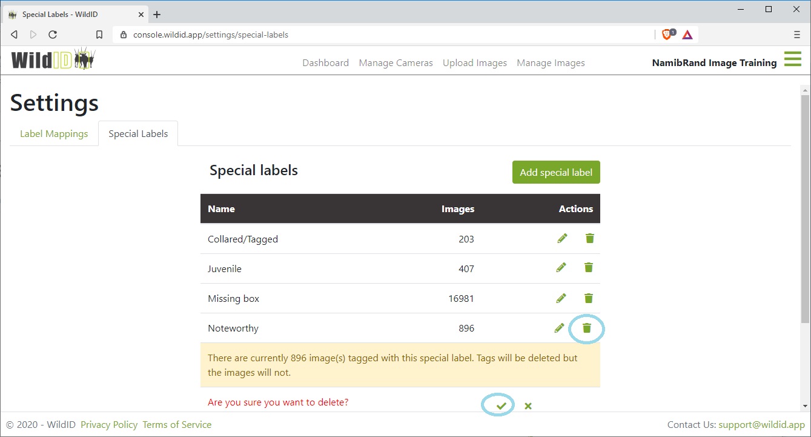This screenshot has height=437, width=811.
Task: Go to Manage Cameras
Action: coord(396,63)
